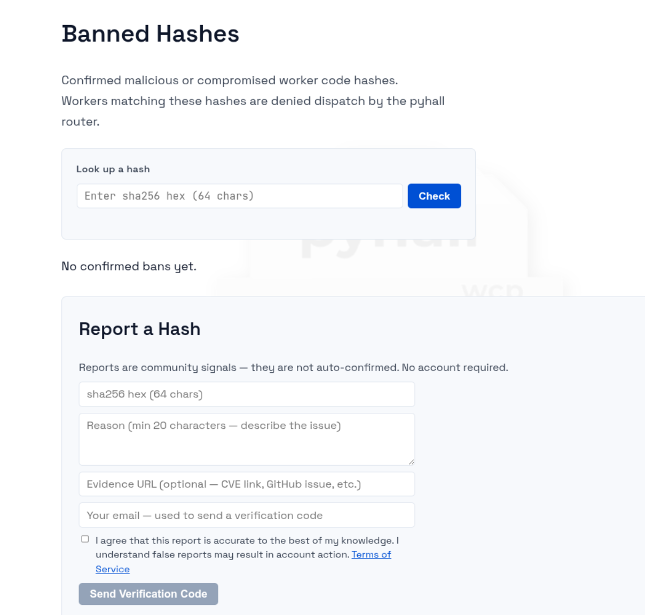
Task: Click the Look up a hash label
Action: click(113, 169)
